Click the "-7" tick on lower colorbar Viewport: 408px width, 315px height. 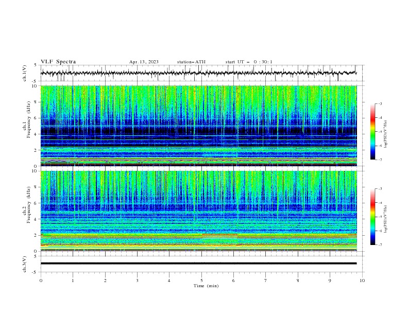pyautogui.click(x=380, y=245)
